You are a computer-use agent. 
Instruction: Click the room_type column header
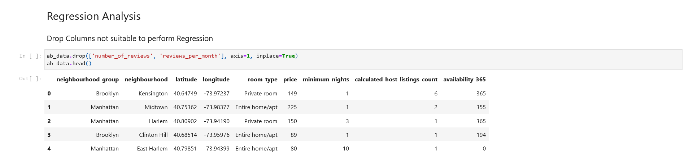[x=262, y=79]
